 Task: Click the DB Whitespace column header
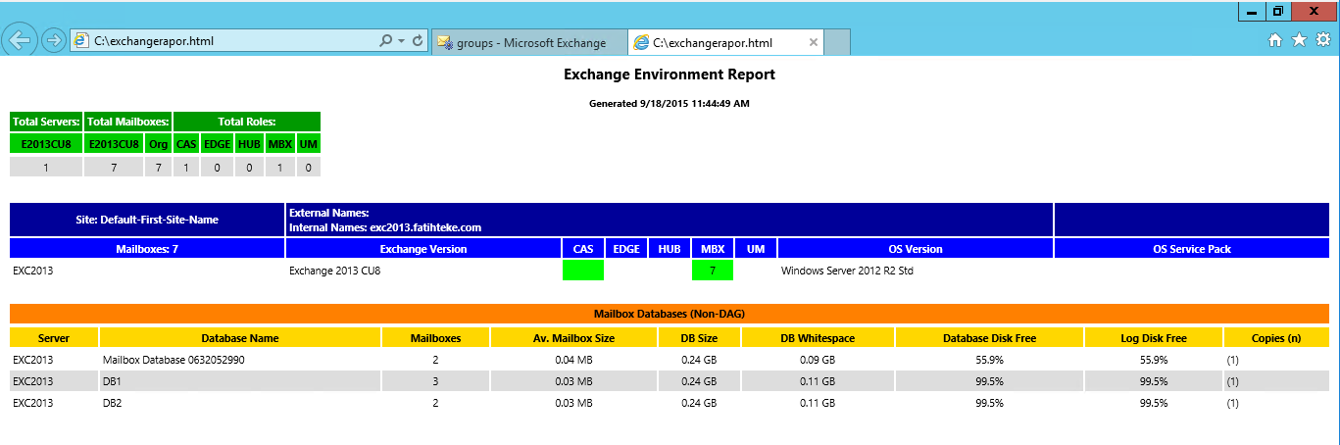pyautogui.click(x=818, y=338)
